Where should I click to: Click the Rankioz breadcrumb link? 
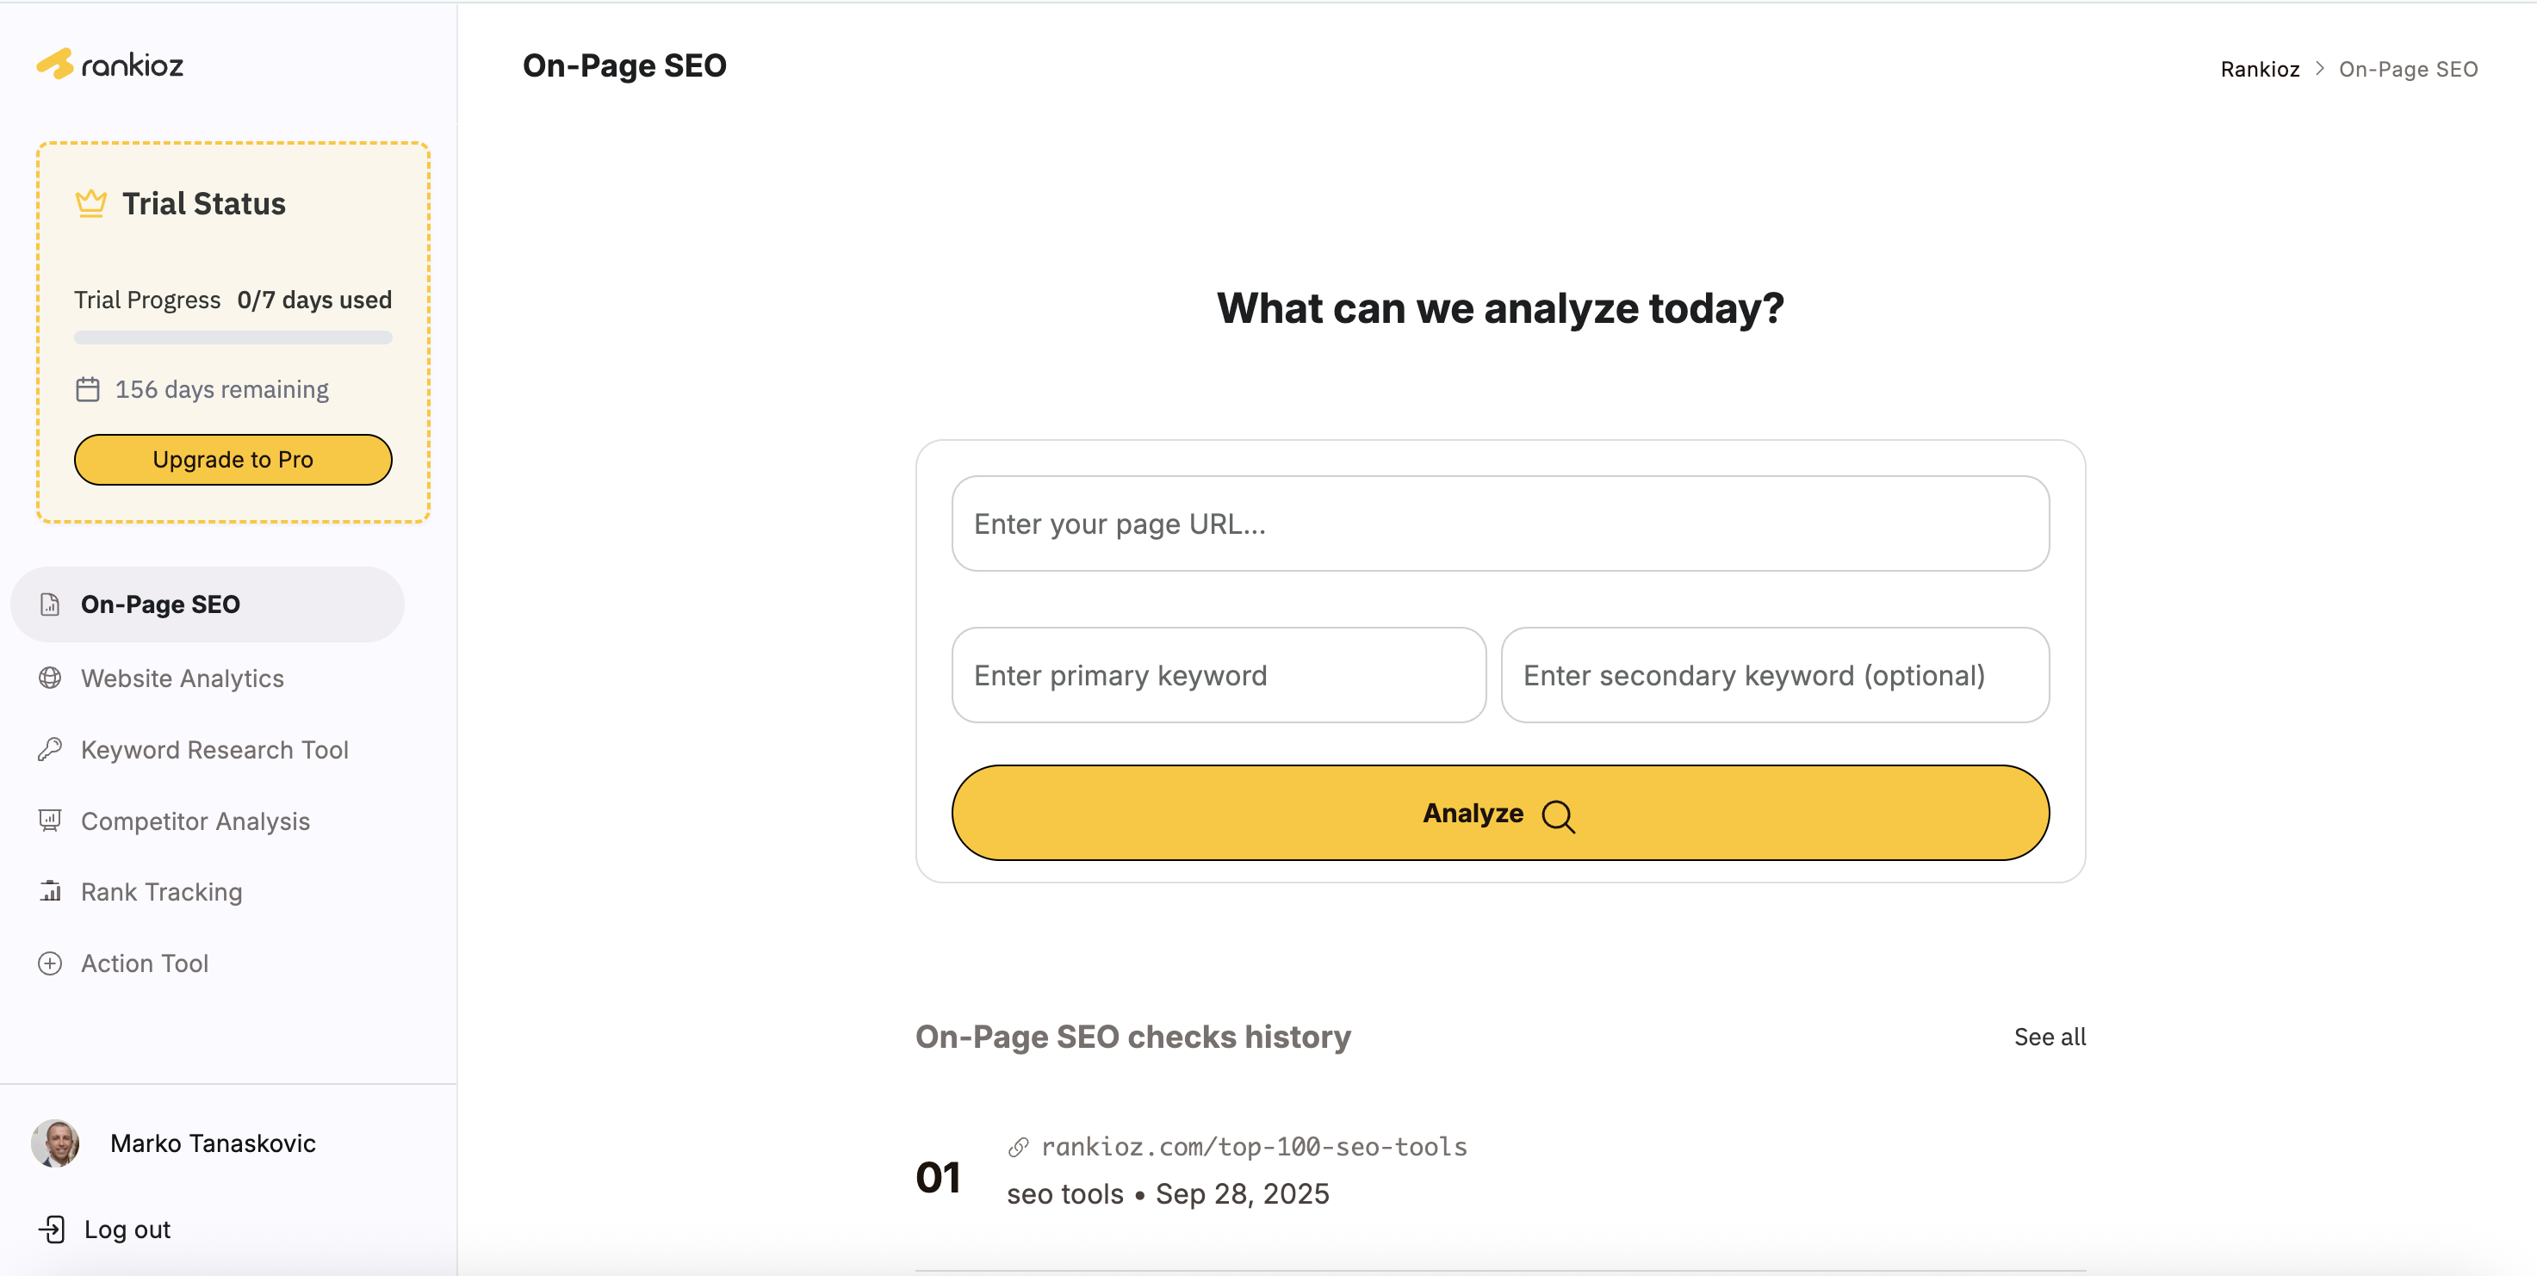2259,69
